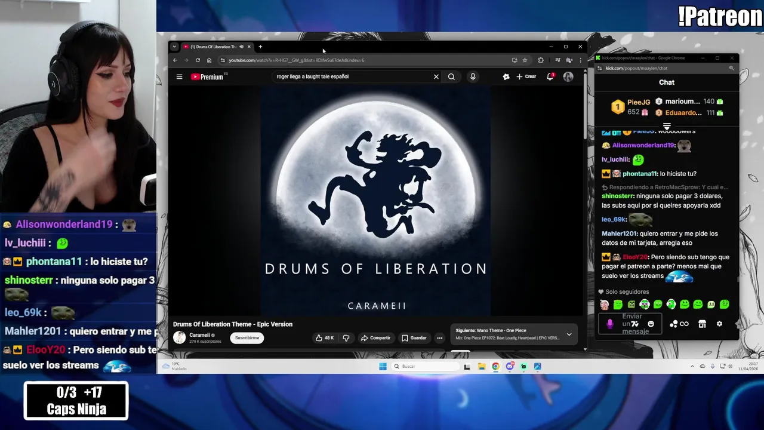
Task: Subscribe using the Suscribirme button
Action: [x=247, y=338]
